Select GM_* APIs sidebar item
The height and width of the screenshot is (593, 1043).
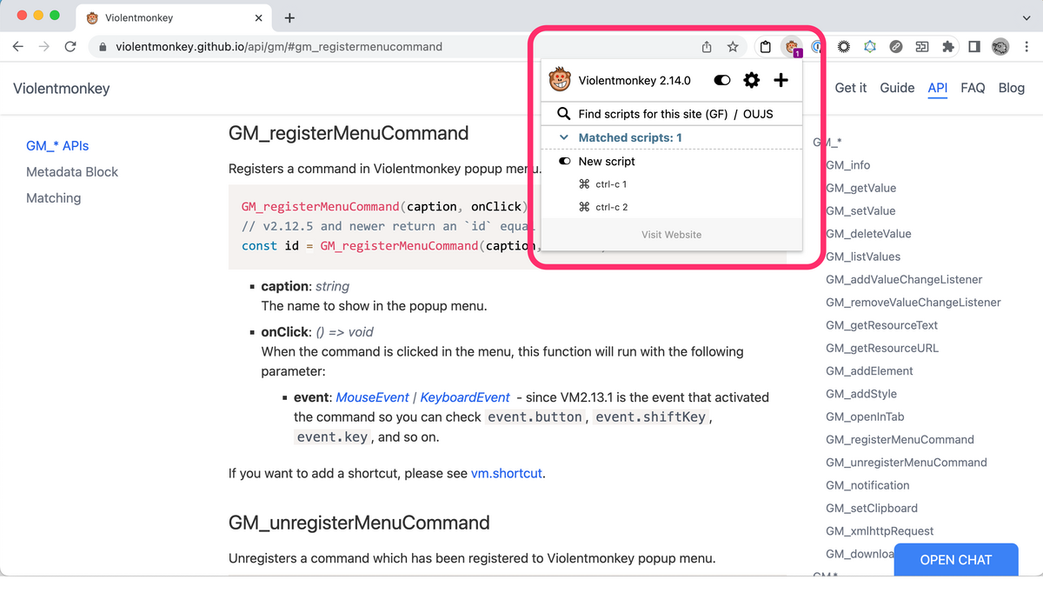(x=57, y=146)
